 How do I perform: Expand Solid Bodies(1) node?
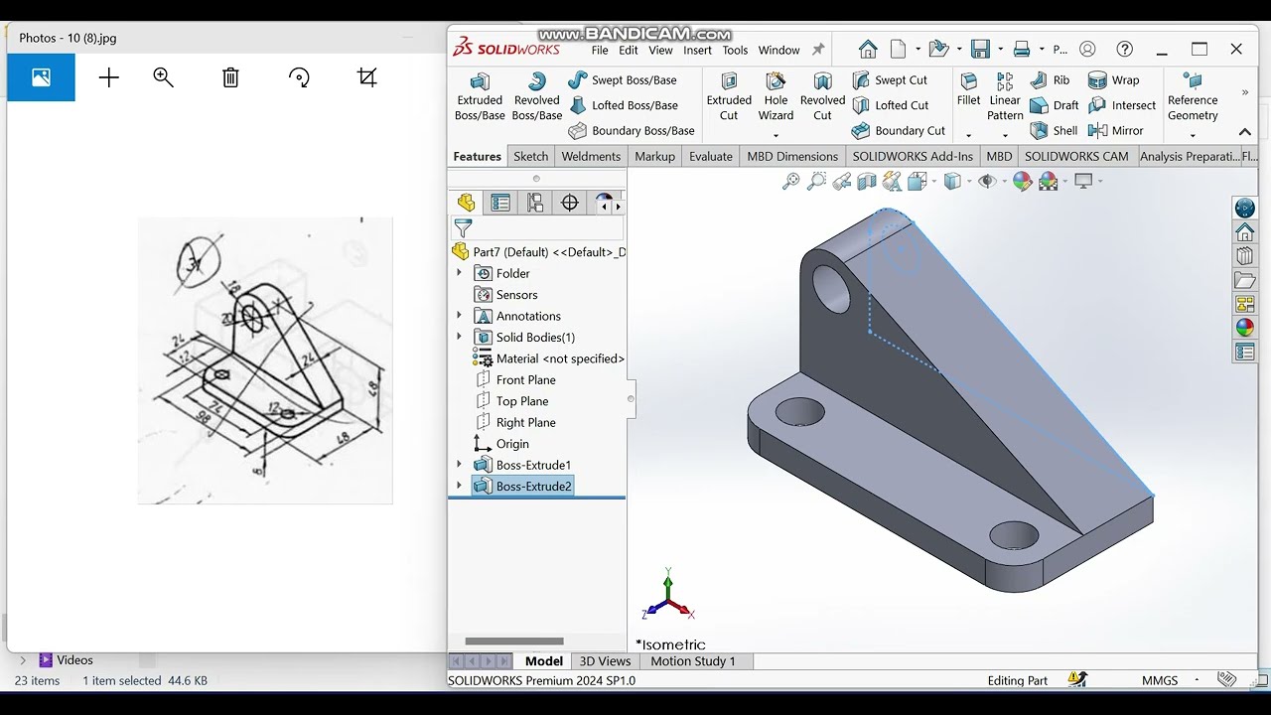point(459,338)
